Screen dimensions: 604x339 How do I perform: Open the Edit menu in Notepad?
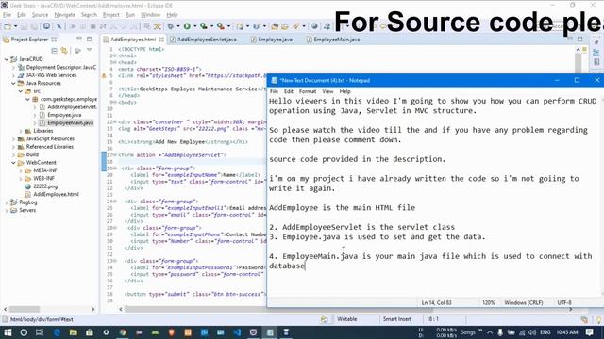289,91
